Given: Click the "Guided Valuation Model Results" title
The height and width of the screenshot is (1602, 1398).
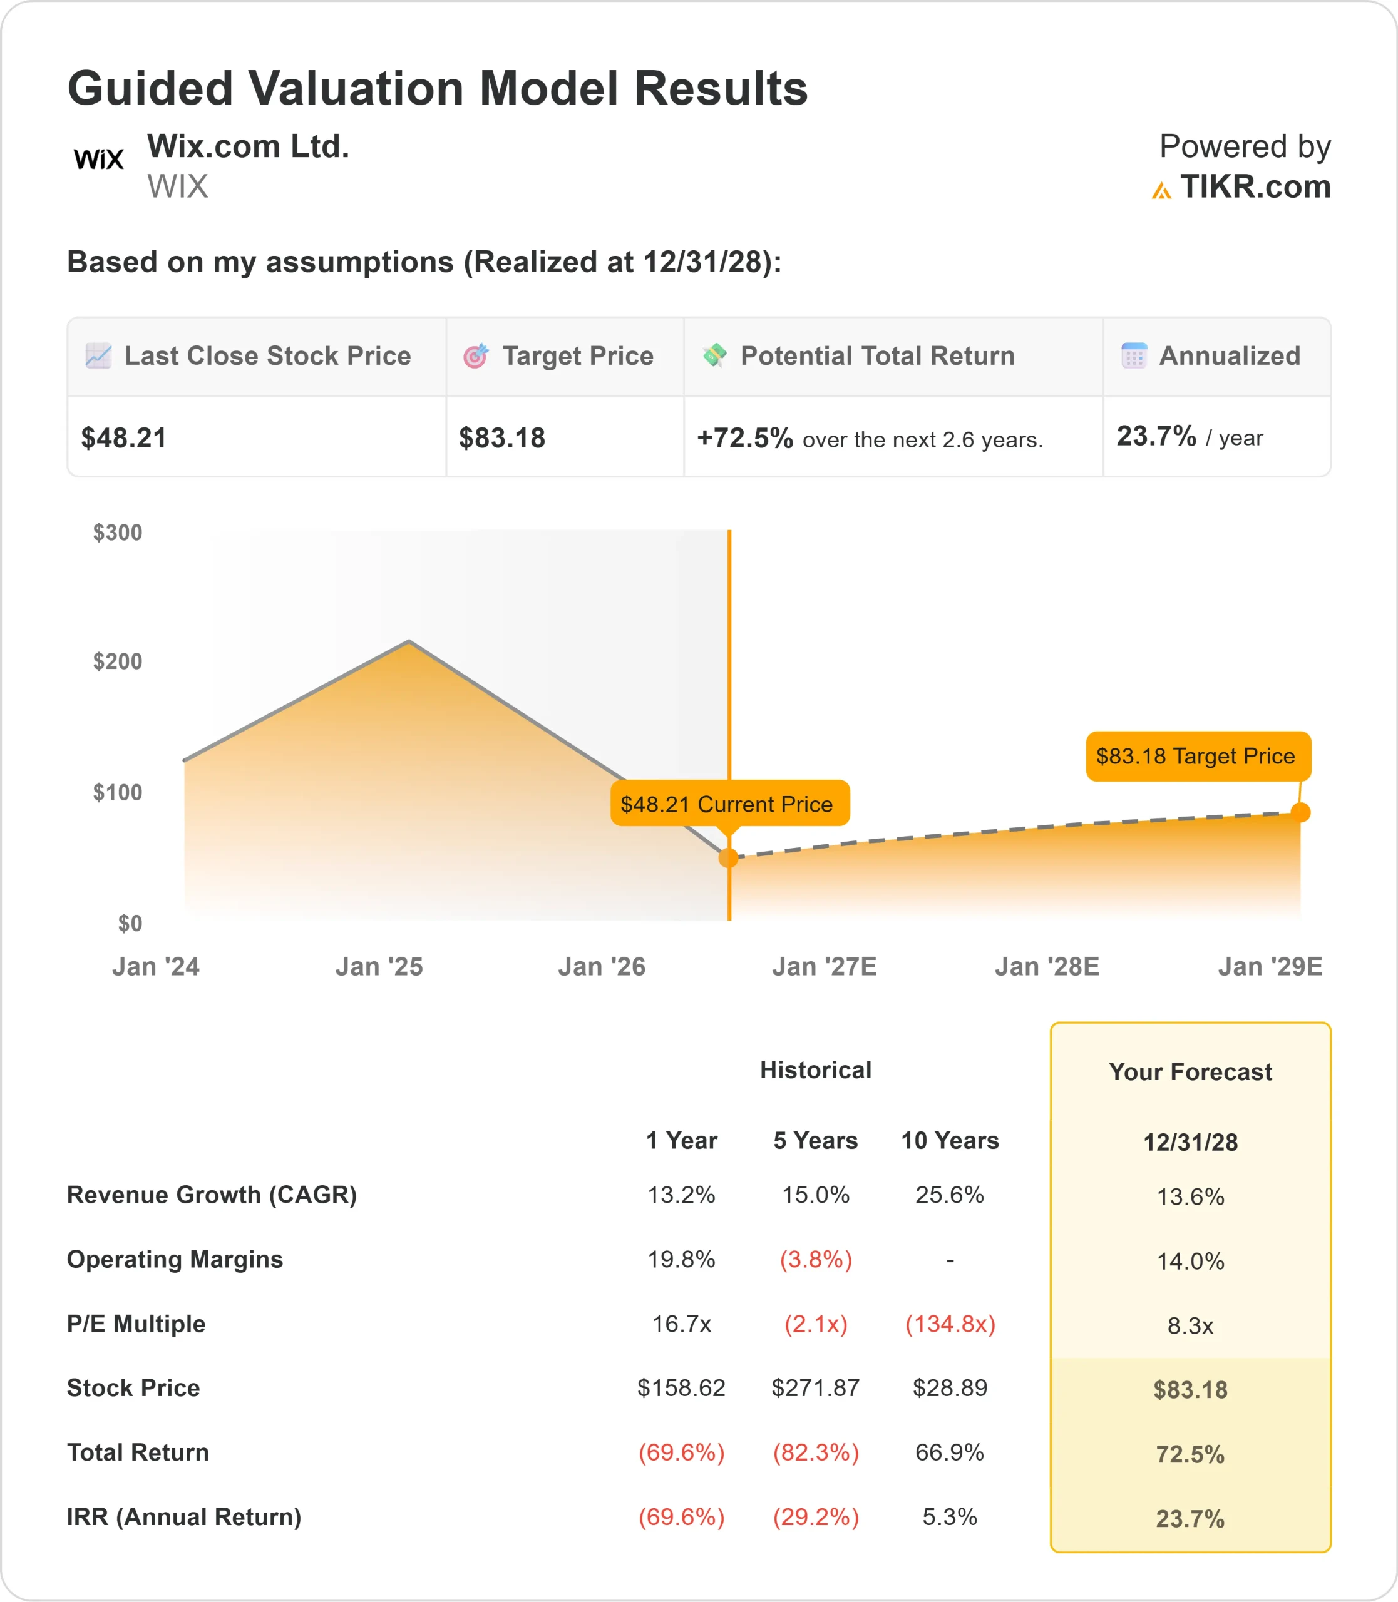Looking at the screenshot, I should point(438,88).
